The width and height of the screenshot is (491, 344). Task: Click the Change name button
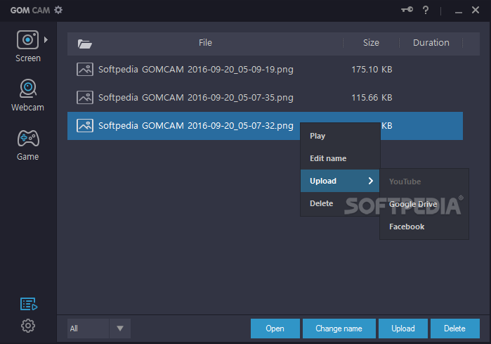point(339,329)
